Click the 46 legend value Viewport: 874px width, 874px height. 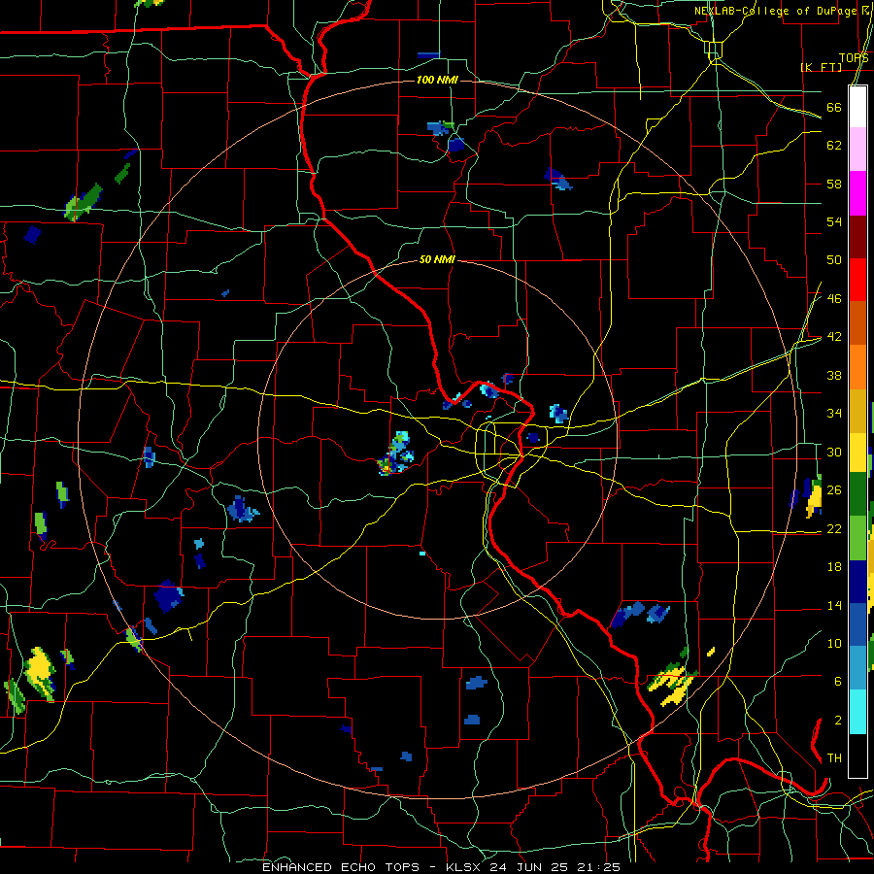tap(834, 299)
